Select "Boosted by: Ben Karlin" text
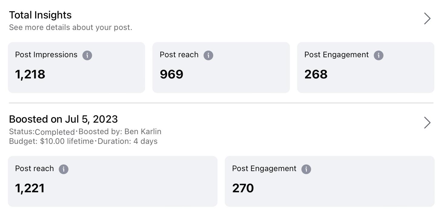 click(x=120, y=132)
